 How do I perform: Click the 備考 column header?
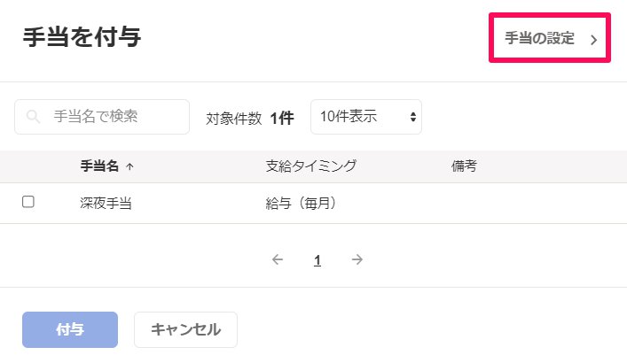tap(464, 166)
